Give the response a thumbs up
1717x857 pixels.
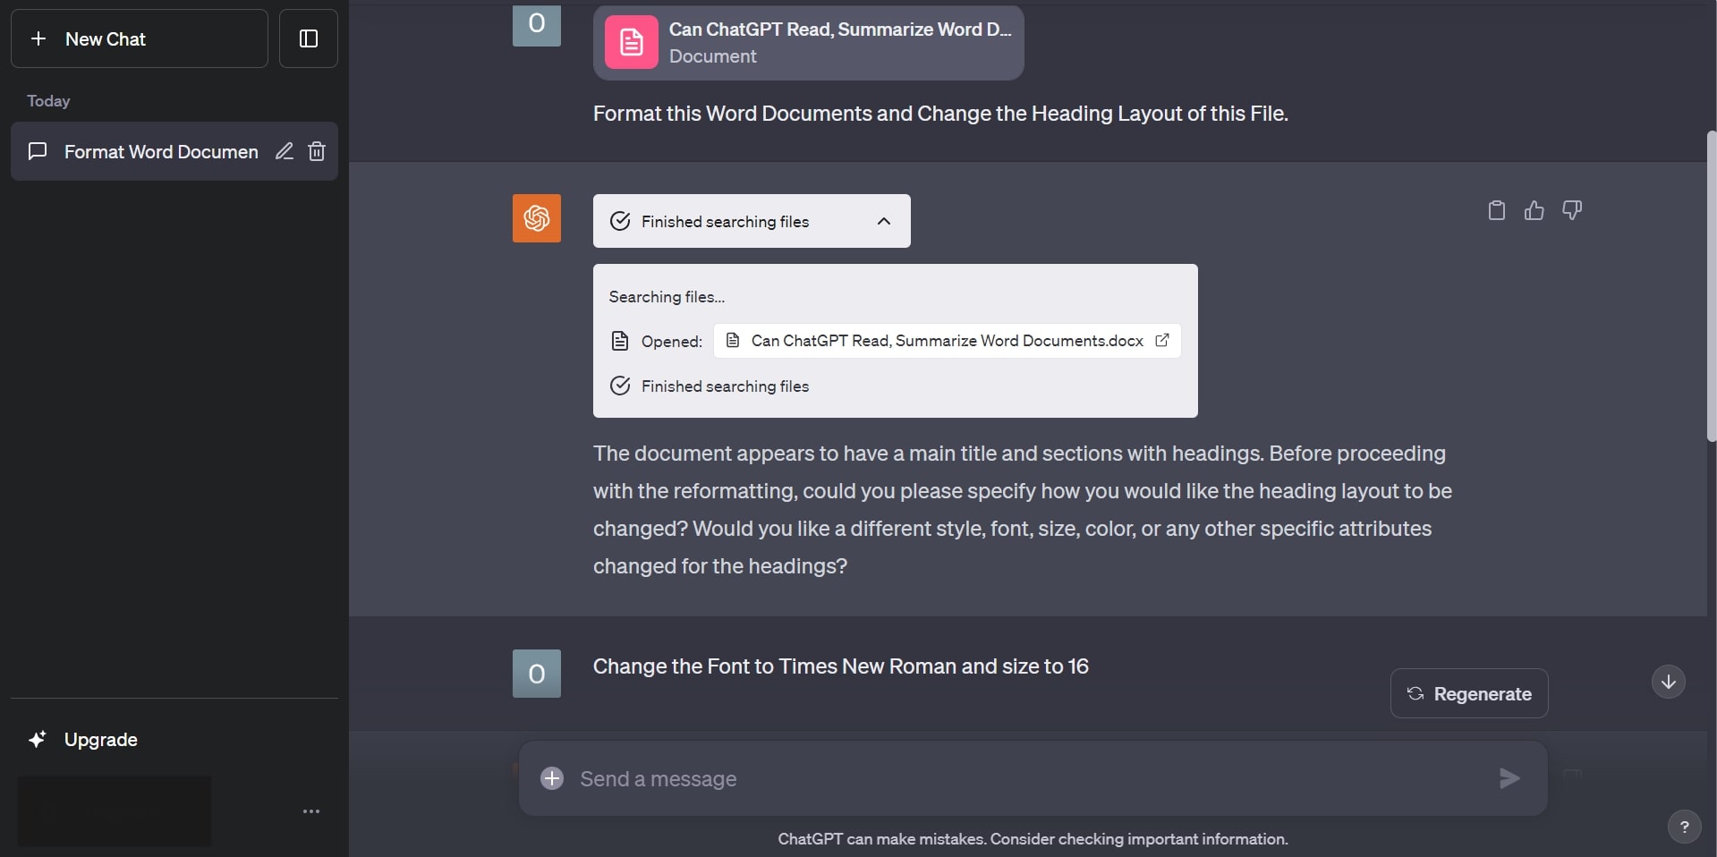tap(1534, 209)
